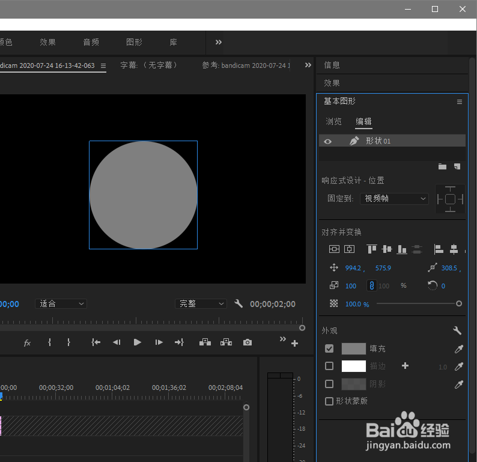Viewport: 477px width, 462px height.
Task: Align center vertically icon
Action: (334, 249)
